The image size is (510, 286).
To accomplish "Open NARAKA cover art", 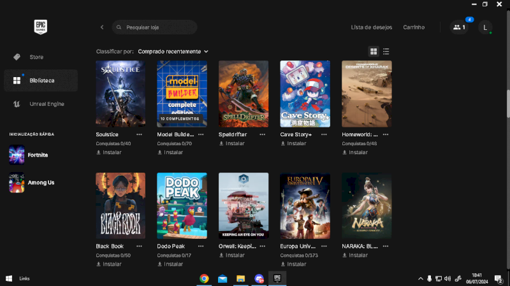I will point(367,206).
